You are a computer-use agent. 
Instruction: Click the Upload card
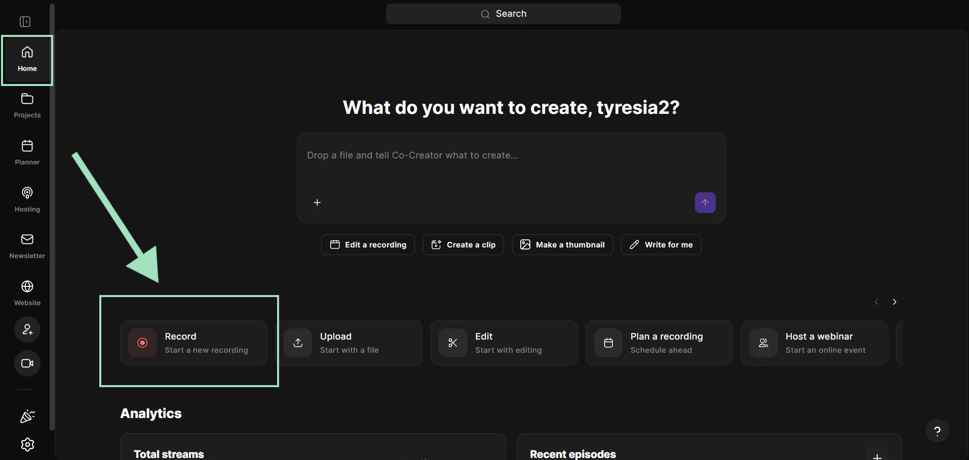(349, 343)
